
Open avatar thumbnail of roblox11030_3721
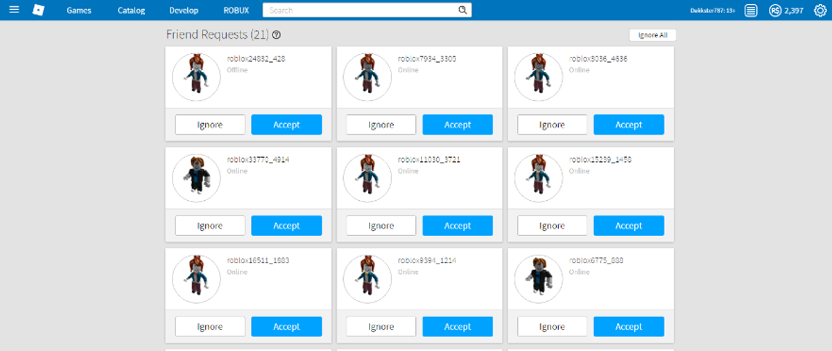[x=367, y=178]
